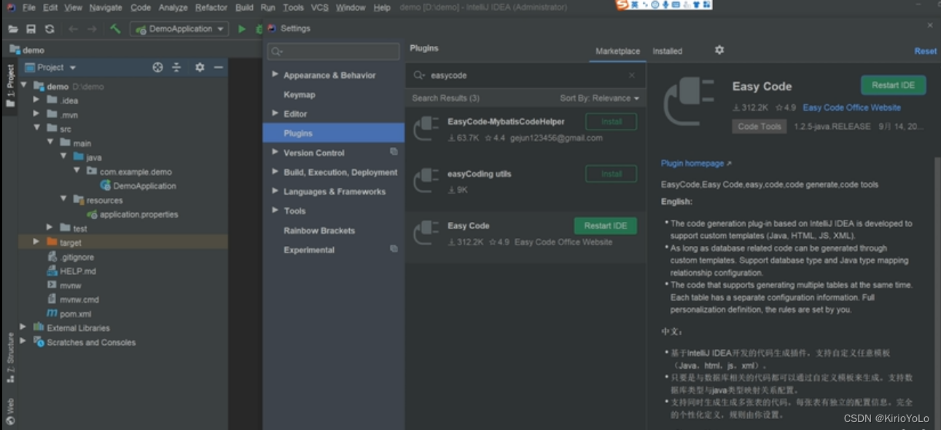Open the Structure tool window tab
The width and height of the screenshot is (941, 430).
tap(10, 357)
